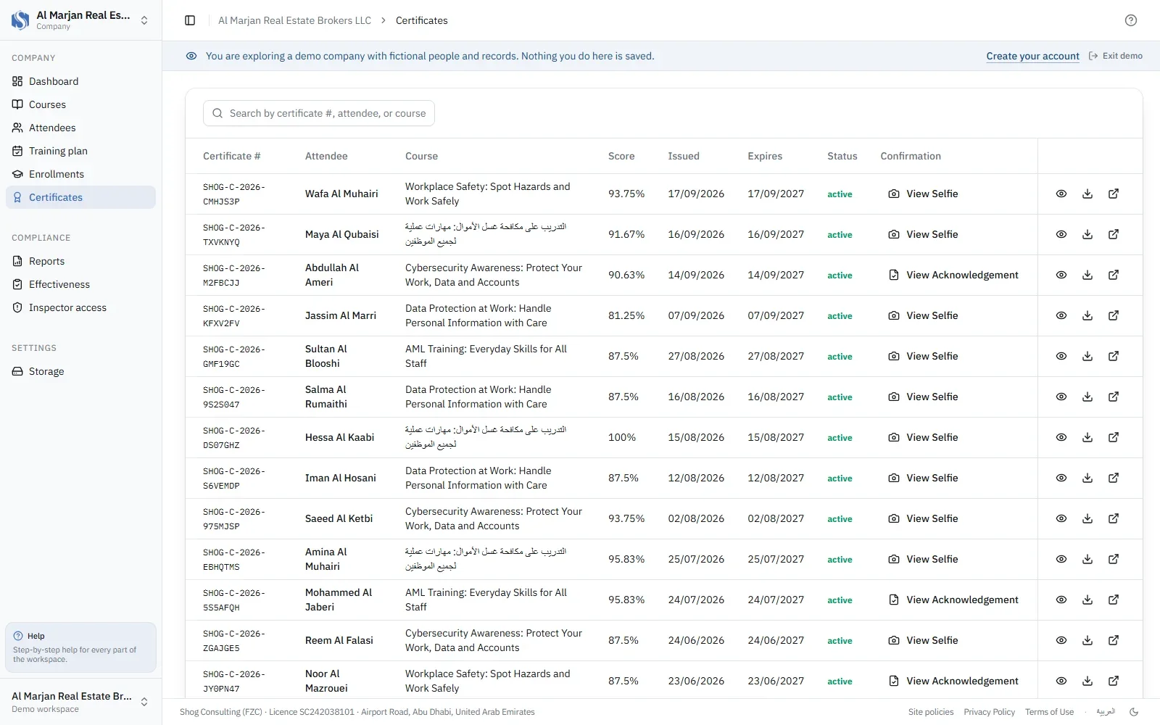Download Saeed Al Ketbi's certificate

[1087, 518]
